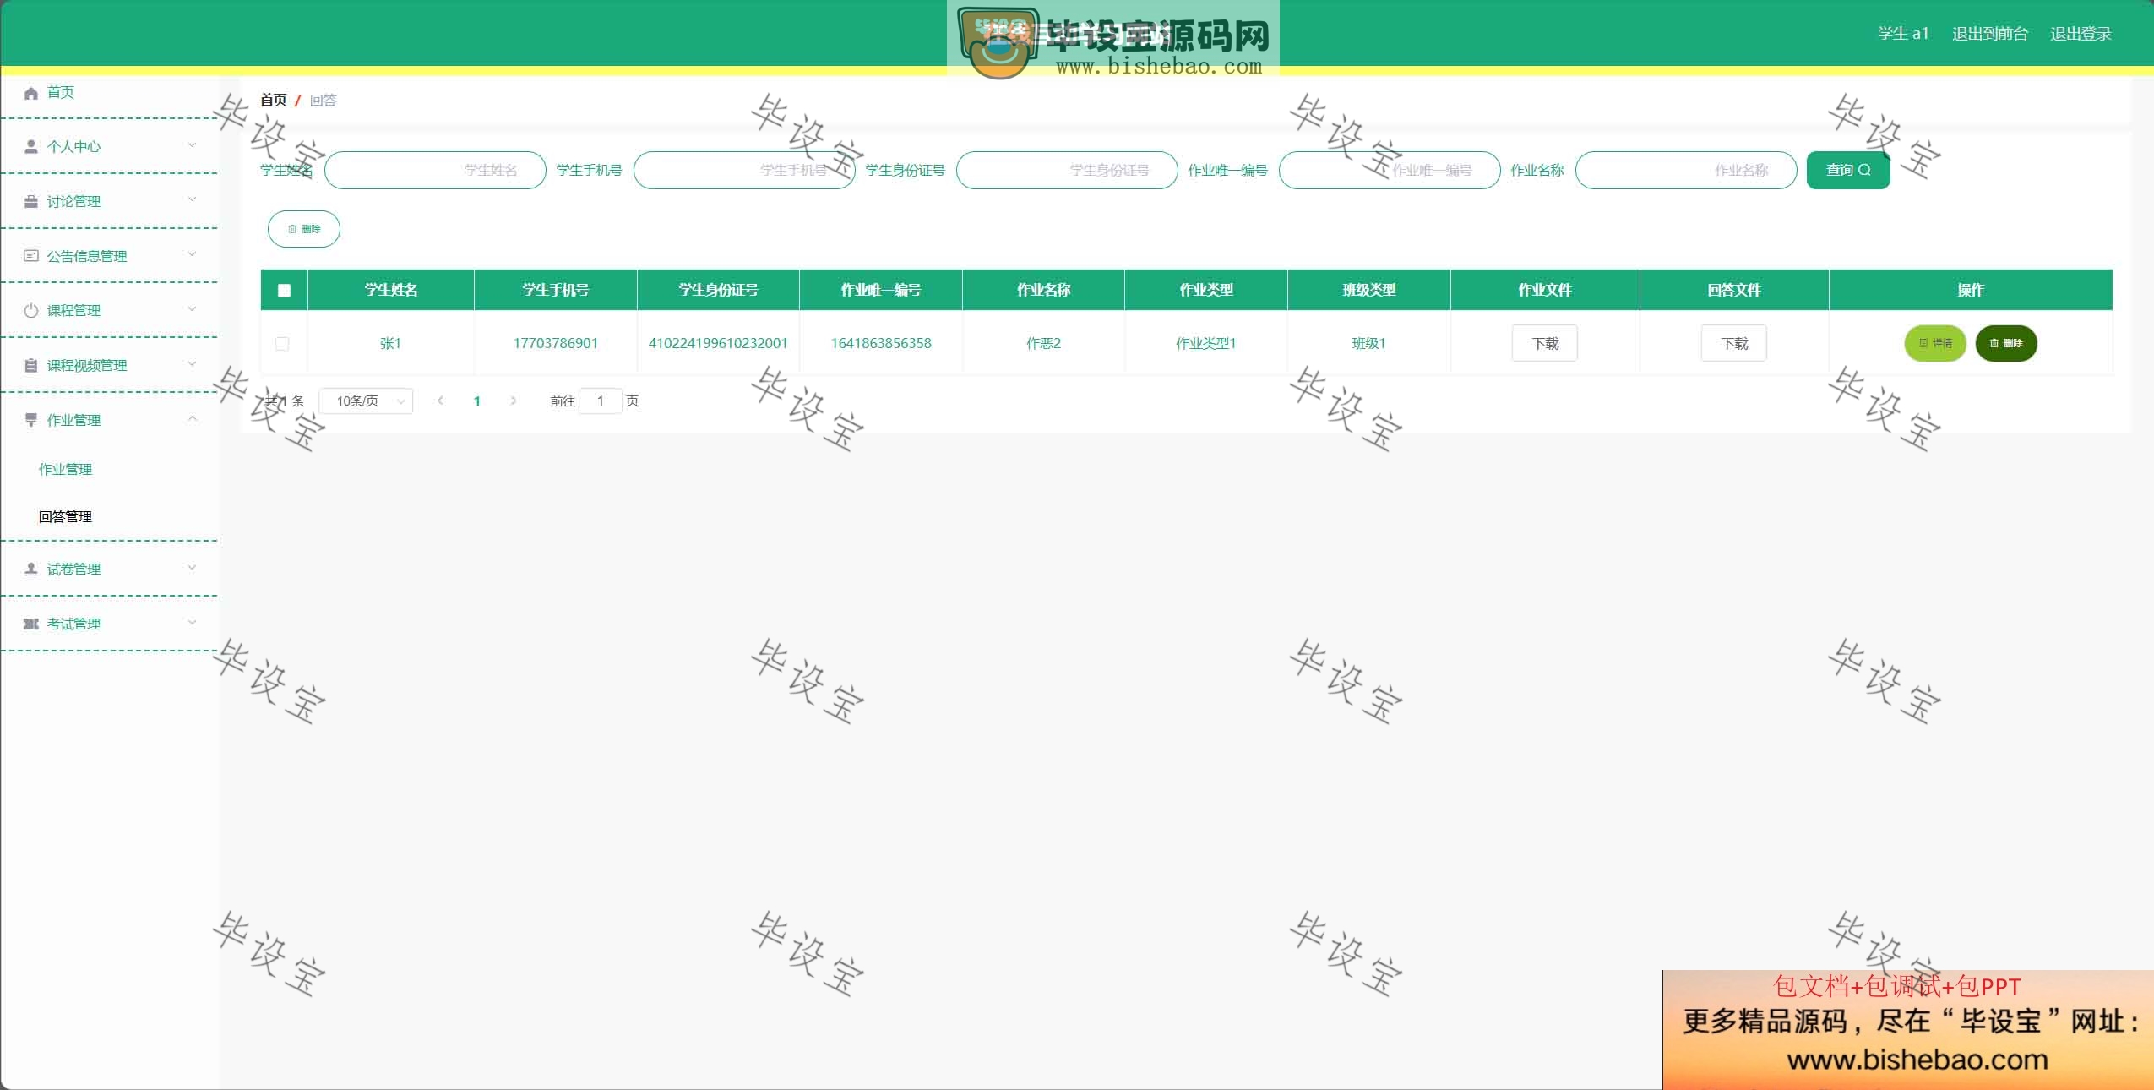Expand the 考试管理 menu chevron
The width and height of the screenshot is (2154, 1090).
point(192,623)
